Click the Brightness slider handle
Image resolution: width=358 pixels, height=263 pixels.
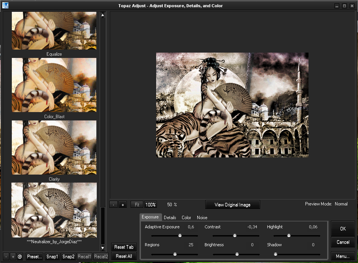click(237, 254)
